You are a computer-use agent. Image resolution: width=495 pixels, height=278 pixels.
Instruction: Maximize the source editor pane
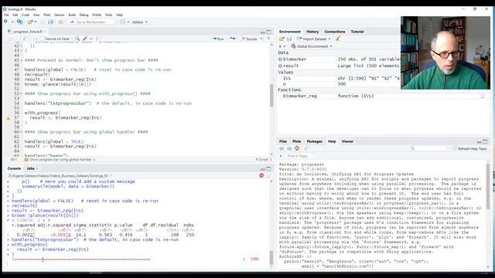(x=268, y=32)
